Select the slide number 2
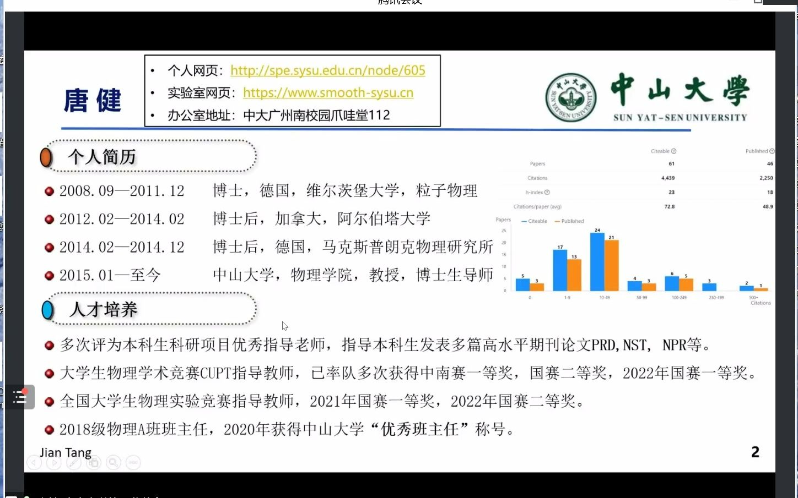The width and height of the screenshot is (798, 498). point(755,452)
